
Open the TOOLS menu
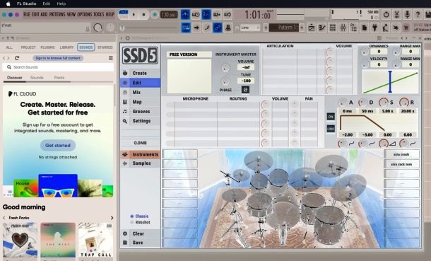coord(99,14)
